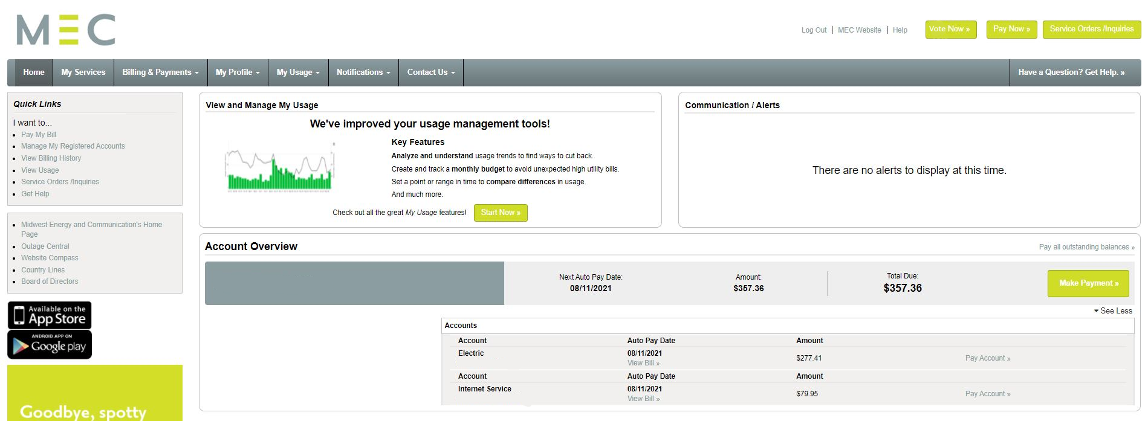Click the MEC logo
1148x421 pixels.
66,30
